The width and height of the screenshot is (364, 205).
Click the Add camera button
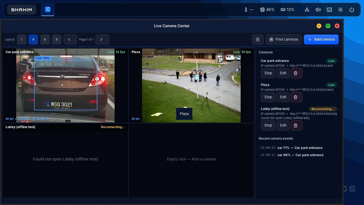coord(321,40)
